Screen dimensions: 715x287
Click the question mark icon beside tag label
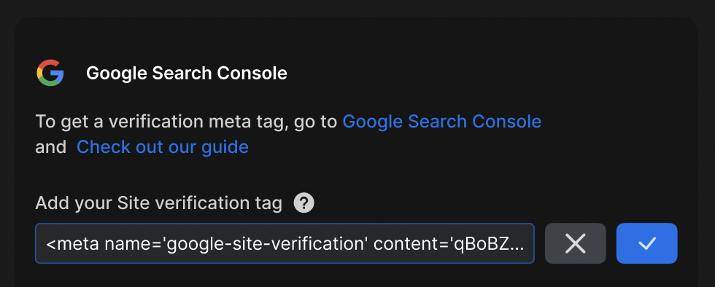point(304,203)
